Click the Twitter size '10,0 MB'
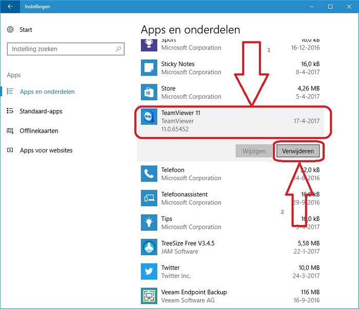 (x=309, y=268)
